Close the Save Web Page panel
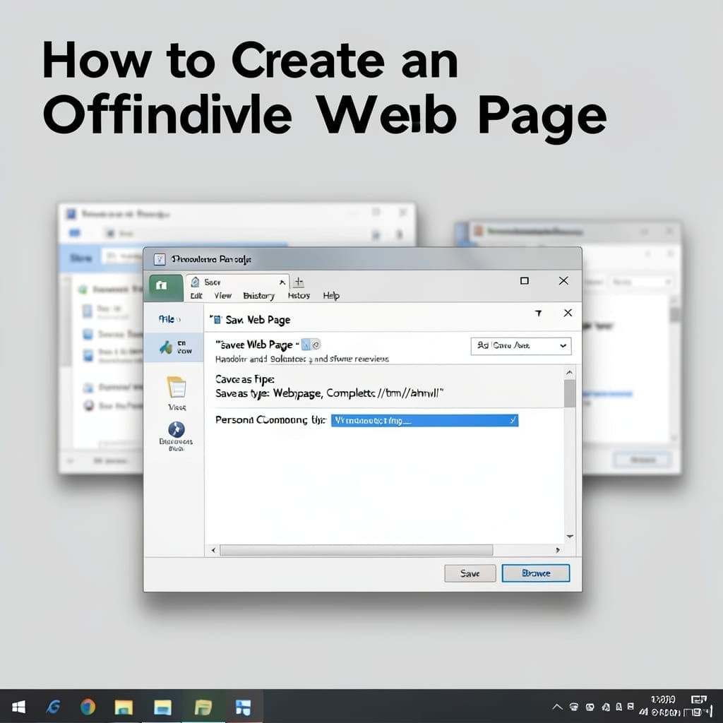The image size is (723, 723). pos(568,313)
